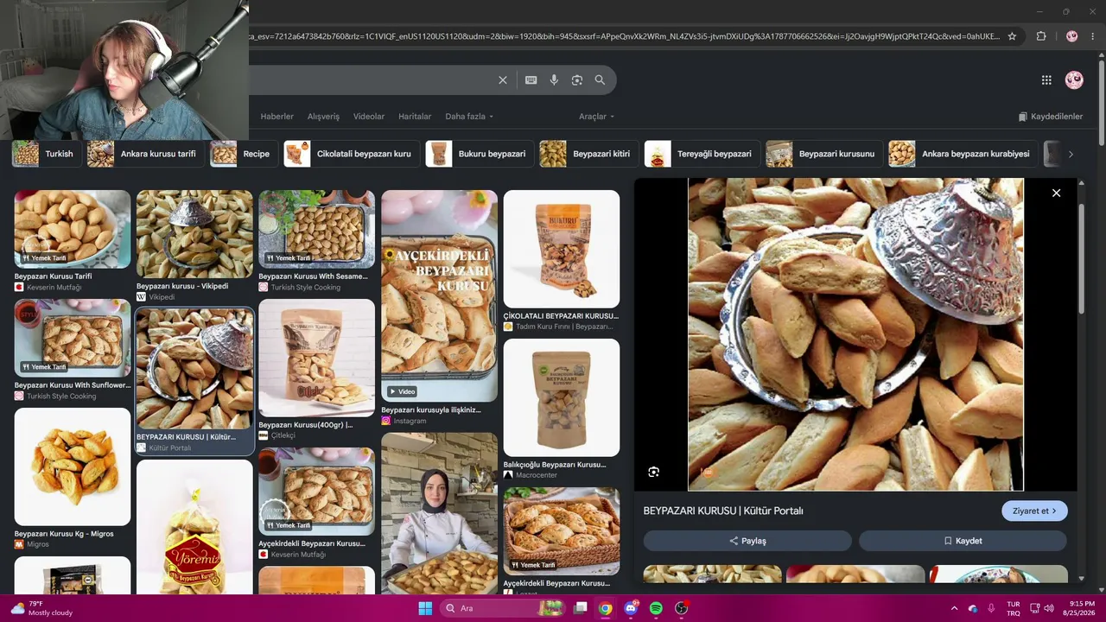Open the Windows Start menu

click(425, 608)
